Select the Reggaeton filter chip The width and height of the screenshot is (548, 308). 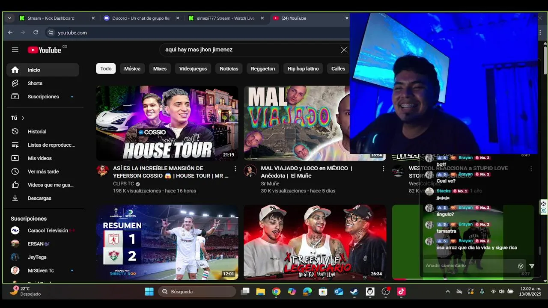click(x=263, y=68)
